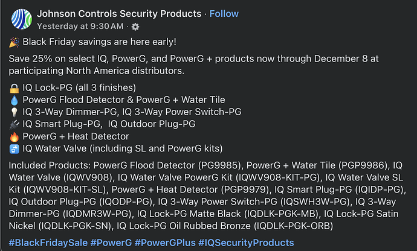Click the water droplet emoji by Flood Detector

tap(14, 99)
